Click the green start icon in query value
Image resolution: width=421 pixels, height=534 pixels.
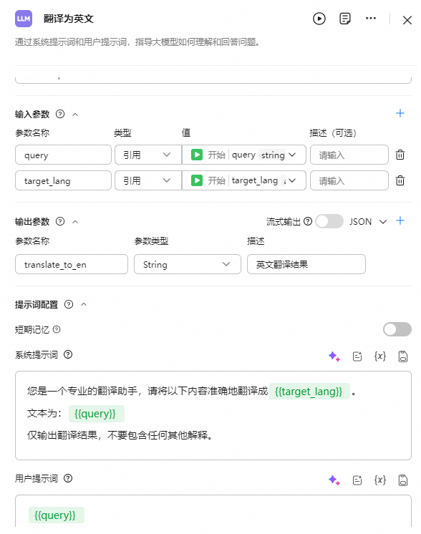click(197, 155)
